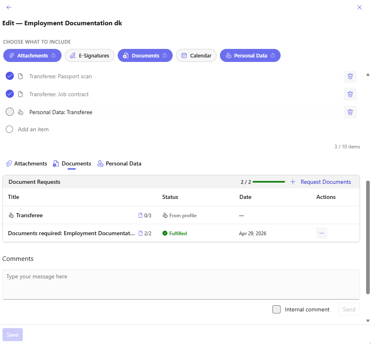This screenshot has width=371, height=344.
Task: Click the From profile status icon
Action: pyautogui.click(x=165, y=215)
